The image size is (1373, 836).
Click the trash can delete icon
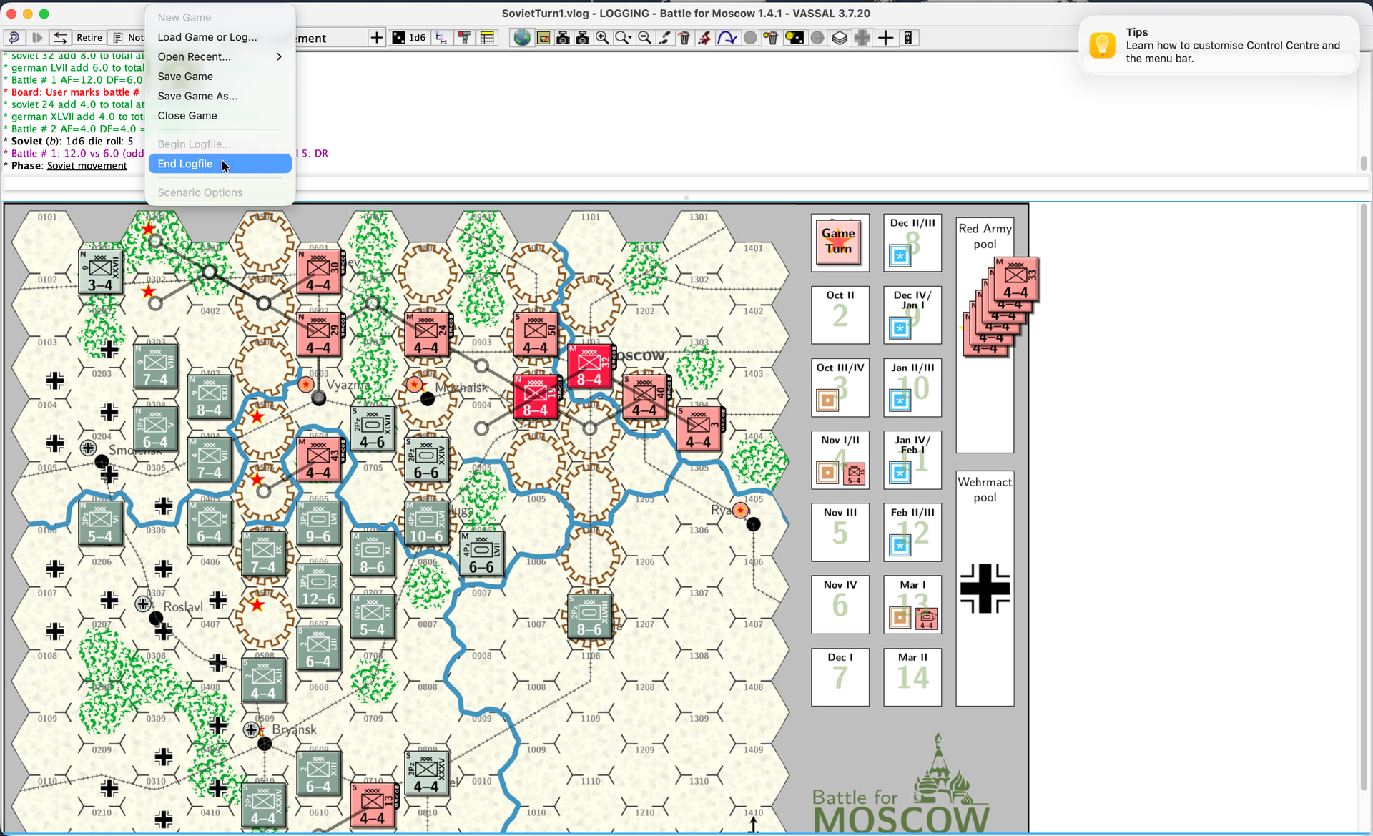684,38
